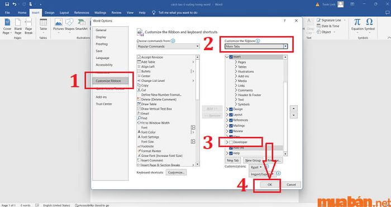The width and height of the screenshot is (391, 207).
Task: Uncheck the Layout tab checkbox
Action: click(x=231, y=115)
